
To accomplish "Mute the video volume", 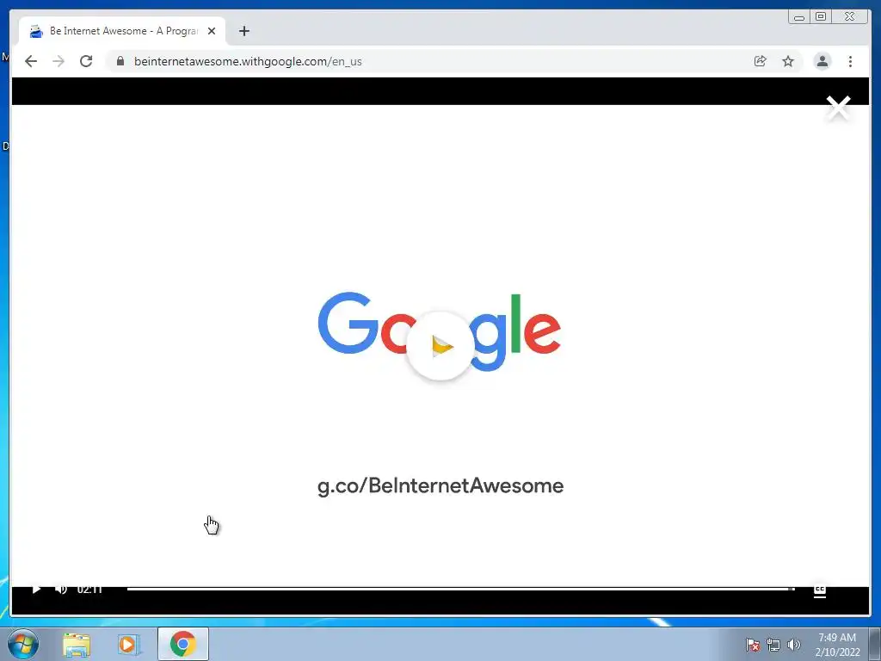I will 61,589.
